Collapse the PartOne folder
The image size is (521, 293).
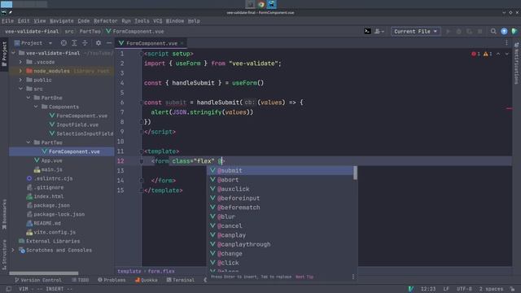28,98
